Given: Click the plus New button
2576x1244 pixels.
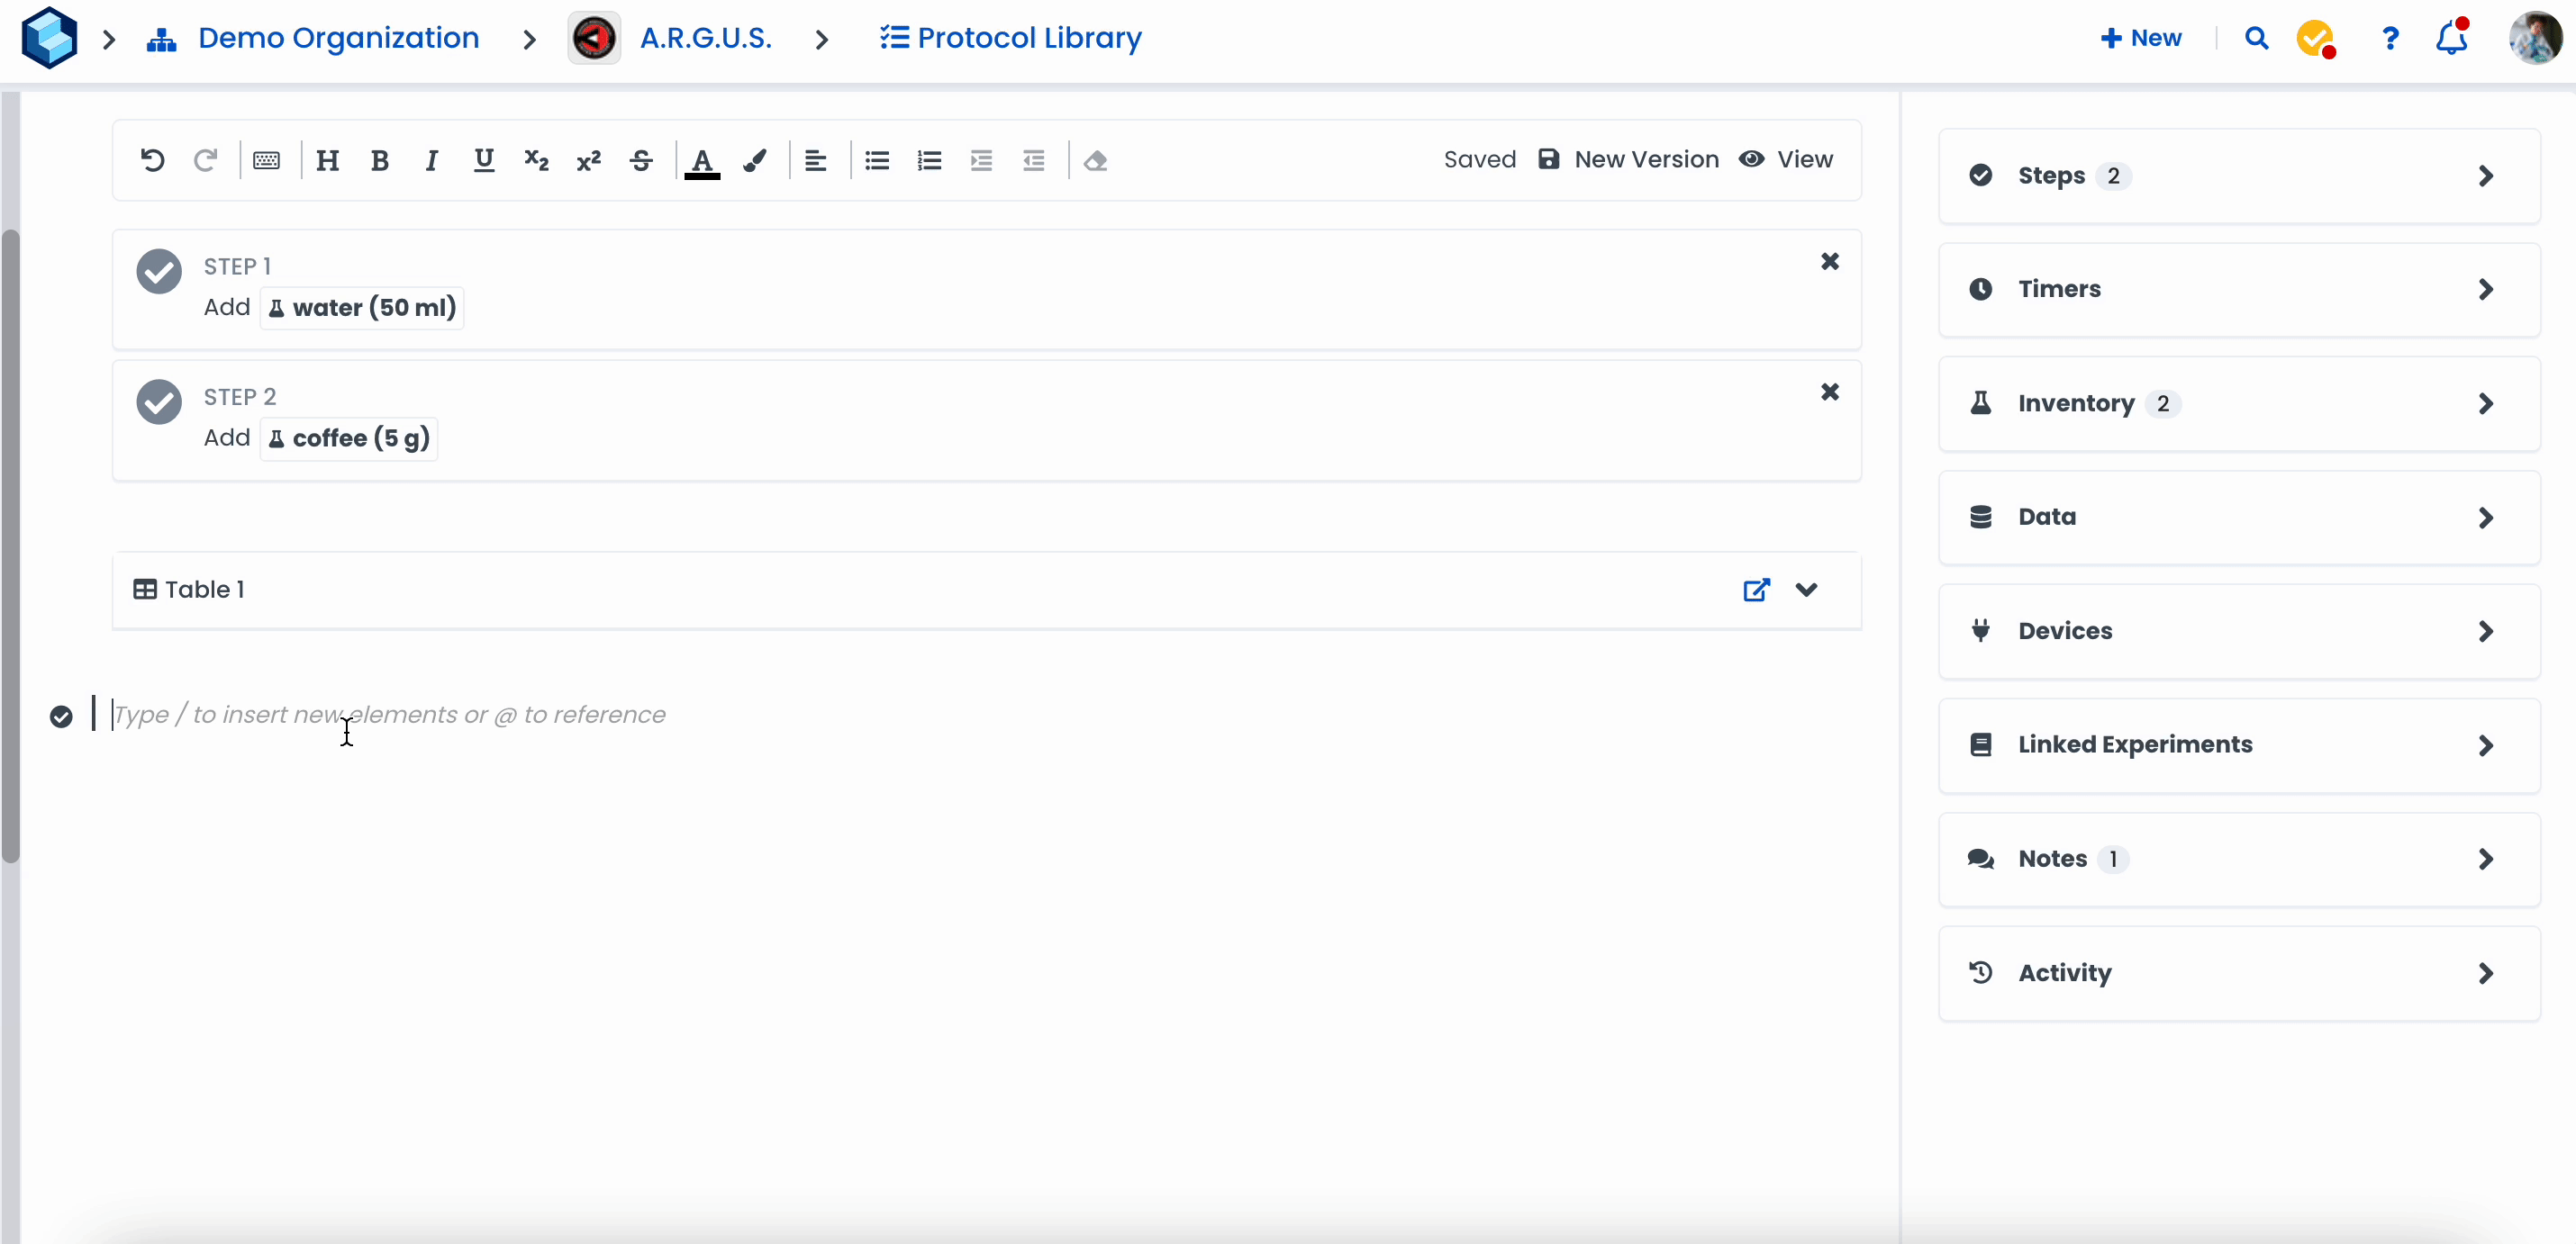Looking at the screenshot, I should click(2141, 38).
